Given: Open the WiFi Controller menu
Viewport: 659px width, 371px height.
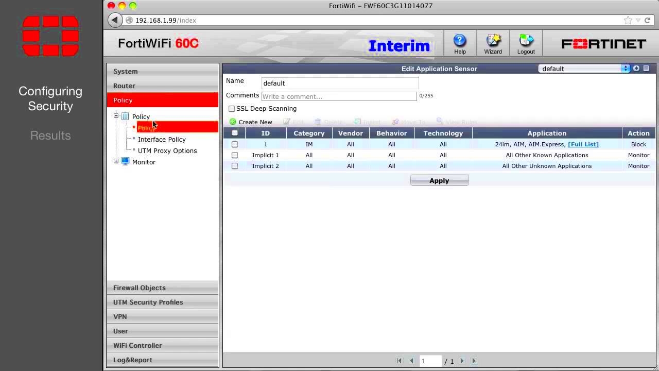Looking at the screenshot, I should 137,345.
